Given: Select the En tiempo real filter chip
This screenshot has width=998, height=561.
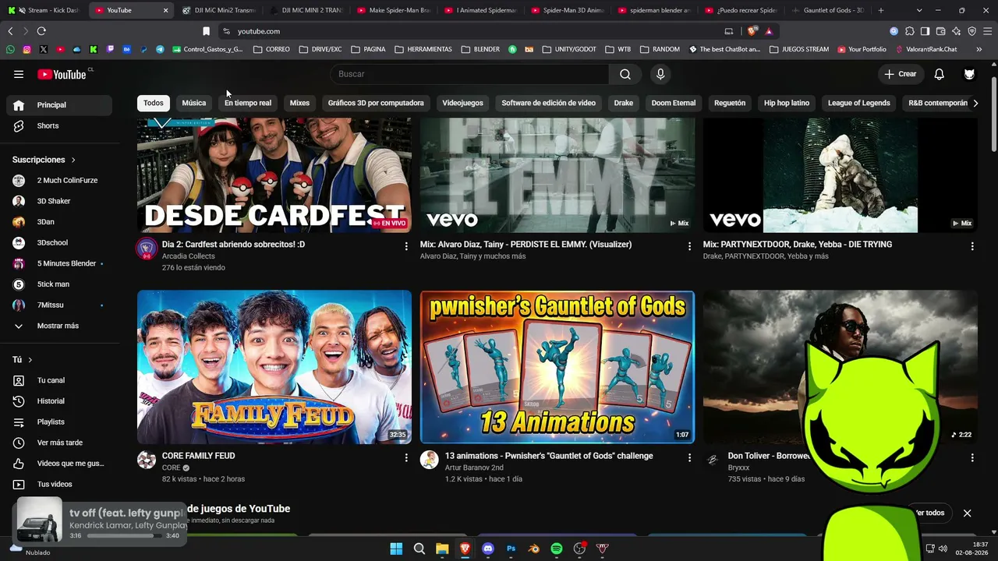Looking at the screenshot, I should tap(248, 103).
